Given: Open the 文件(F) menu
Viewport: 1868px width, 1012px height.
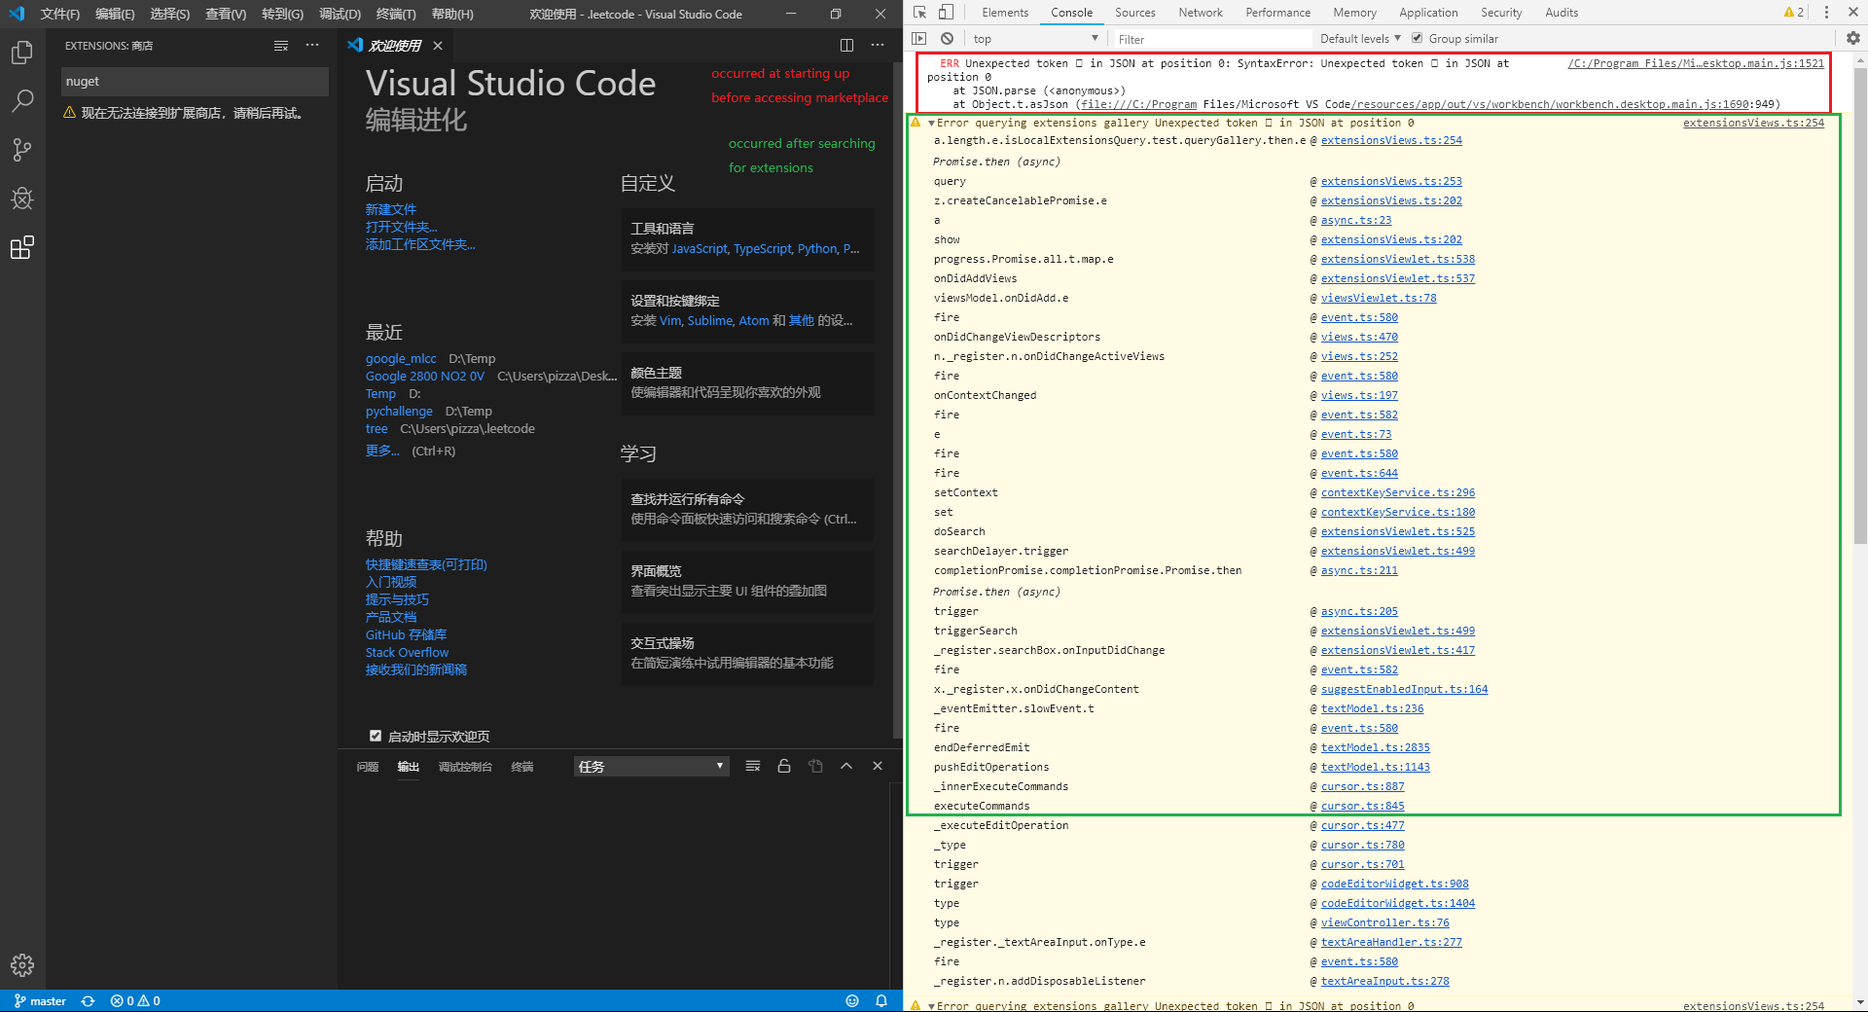Looking at the screenshot, I should click(59, 14).
